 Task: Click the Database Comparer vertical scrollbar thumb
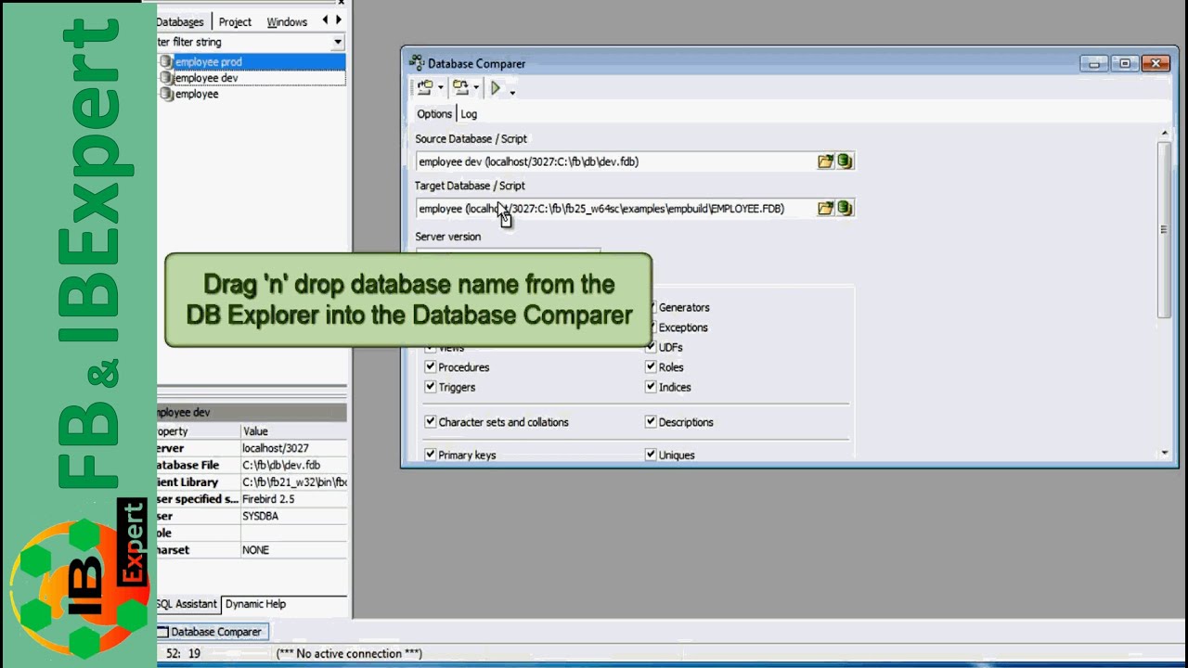1164,229
